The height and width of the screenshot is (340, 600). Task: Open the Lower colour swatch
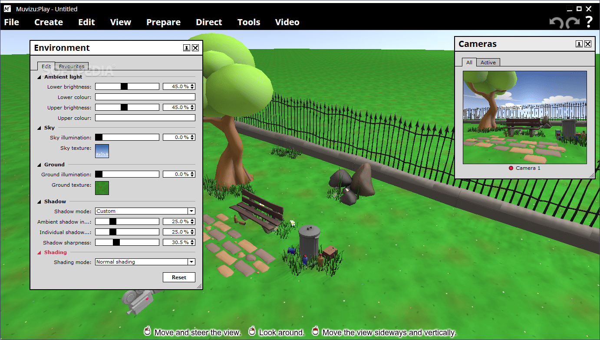(145, 97)
